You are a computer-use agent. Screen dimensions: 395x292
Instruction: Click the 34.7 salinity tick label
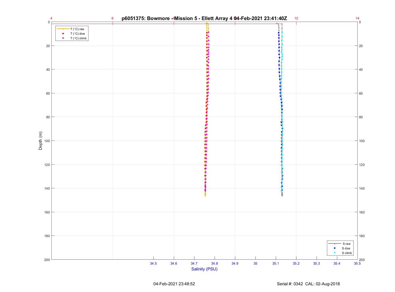194,264
